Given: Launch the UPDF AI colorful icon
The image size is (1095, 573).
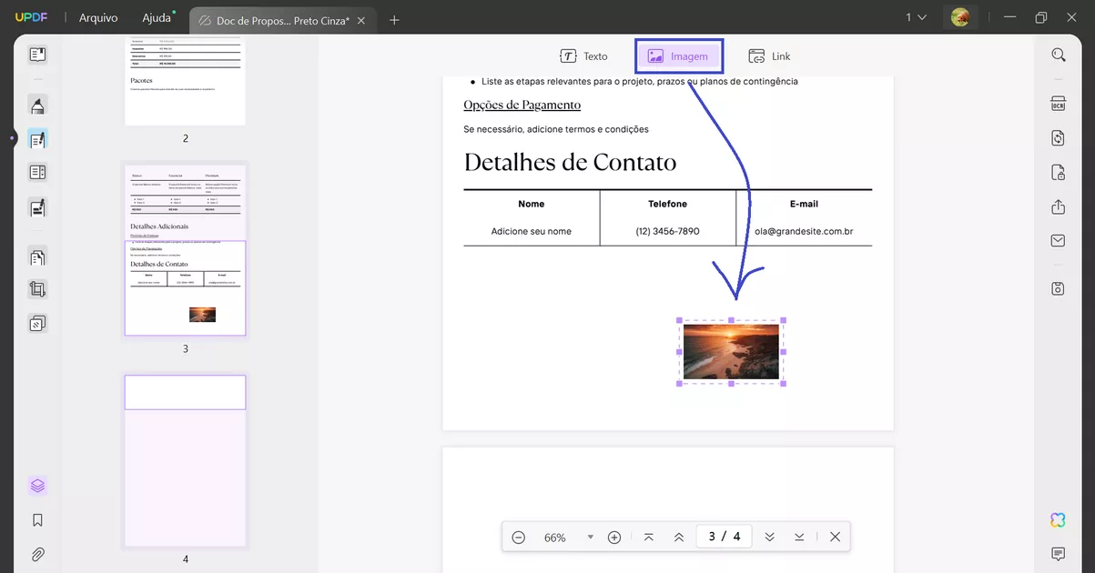Looking at the screenshot, I should pyautogui.click(x=1057, y=519).
